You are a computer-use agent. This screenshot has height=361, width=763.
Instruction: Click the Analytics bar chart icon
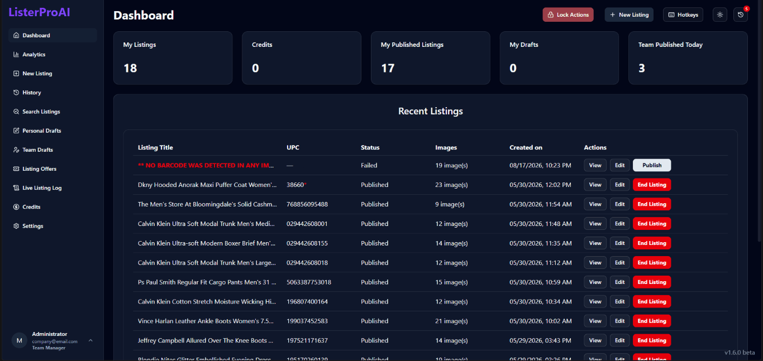[16, 55]
